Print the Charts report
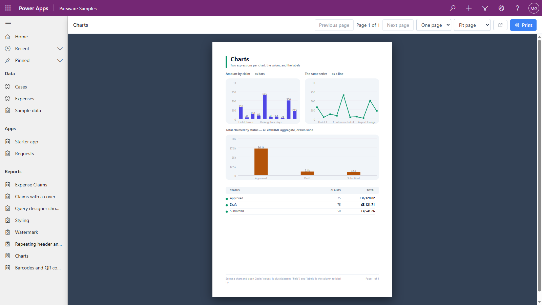Image resolution: width=542 pixels, height=305 pixels. pos(523,25)
